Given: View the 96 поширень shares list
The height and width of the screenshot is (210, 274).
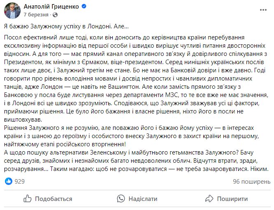Looking at the screenshot, I should tap(251, 181).
